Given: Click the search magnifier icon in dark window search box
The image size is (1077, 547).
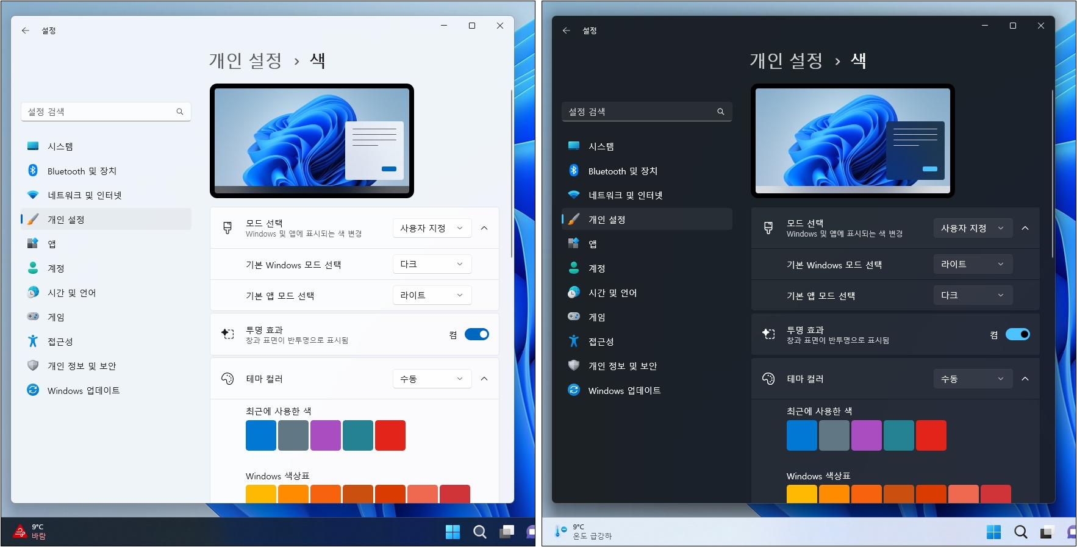Looking at the screenshot, I should pos(721,112).
